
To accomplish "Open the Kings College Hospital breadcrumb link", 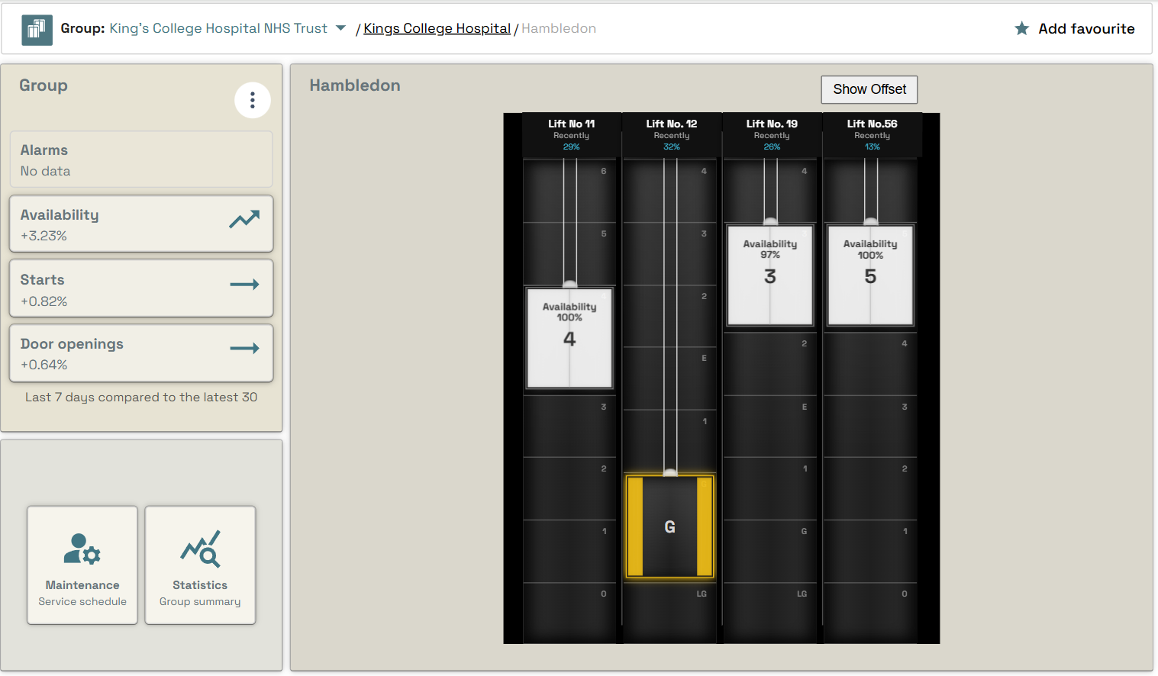I will click(437, 28).
